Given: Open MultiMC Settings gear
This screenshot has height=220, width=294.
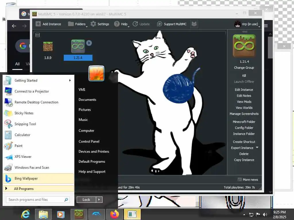Looking at the screenshot, I should coord(93,24).
